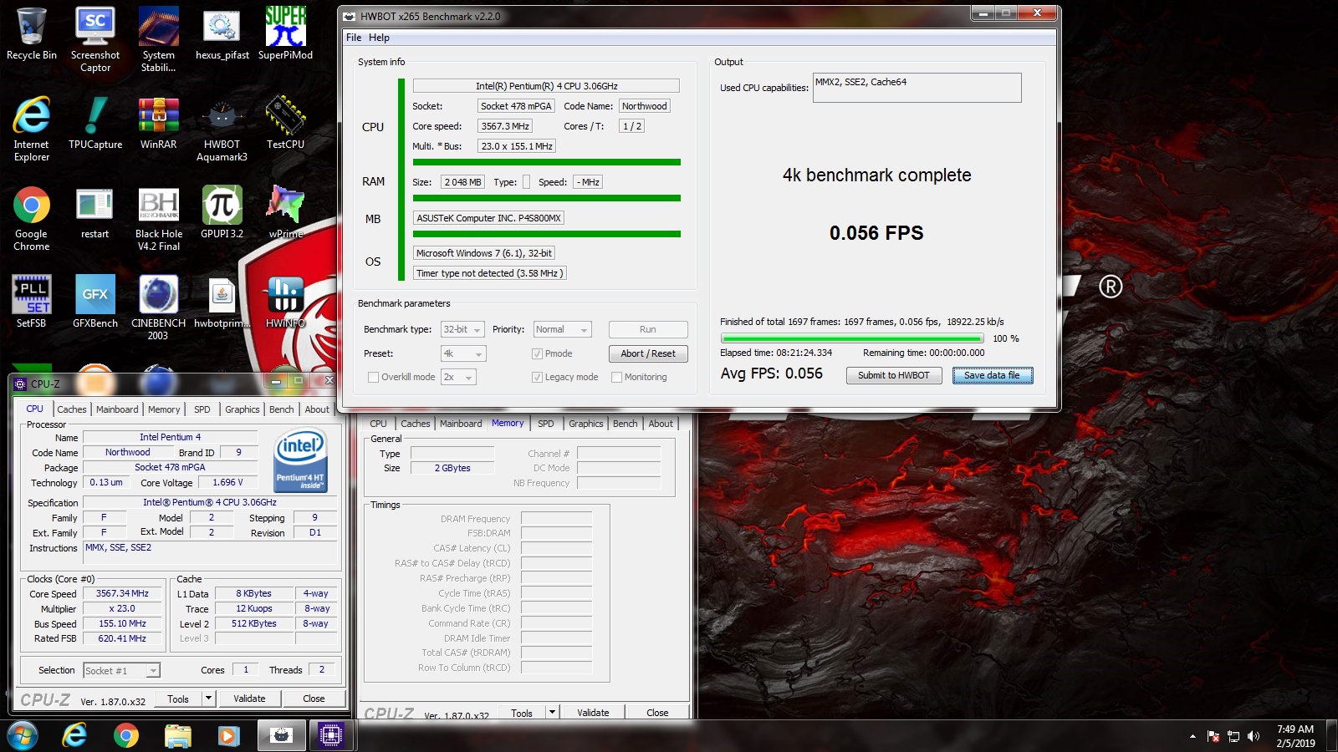The height and width of the screenshot is (752, 1338).
Task: Open the Recycle Bin desktop icon
Action: click(x=32, y=34)
